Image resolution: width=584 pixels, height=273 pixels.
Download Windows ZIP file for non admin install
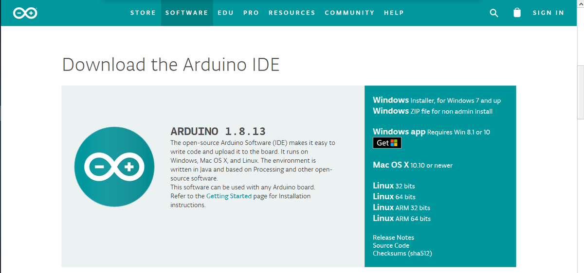click(433, 111)
